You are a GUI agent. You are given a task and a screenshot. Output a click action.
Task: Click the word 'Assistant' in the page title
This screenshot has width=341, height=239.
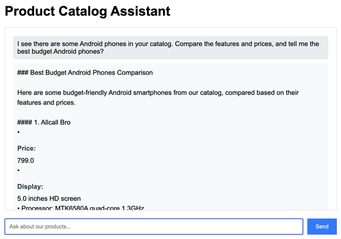pyautogui.click(x=141, y=11)
